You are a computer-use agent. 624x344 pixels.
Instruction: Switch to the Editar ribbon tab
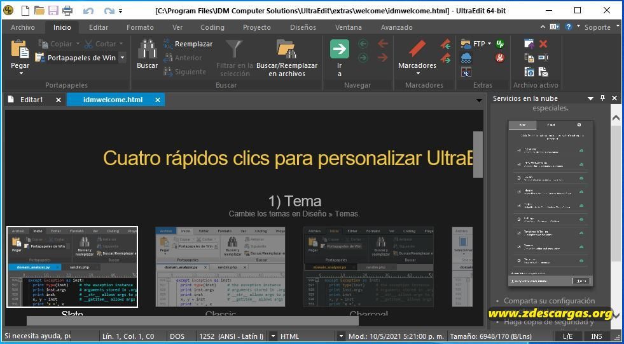pyautogui.click(x=99, y=27)
